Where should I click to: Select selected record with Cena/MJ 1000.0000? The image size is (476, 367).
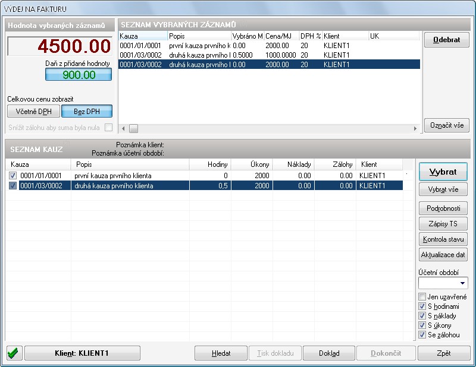click(x=269, y=55)
